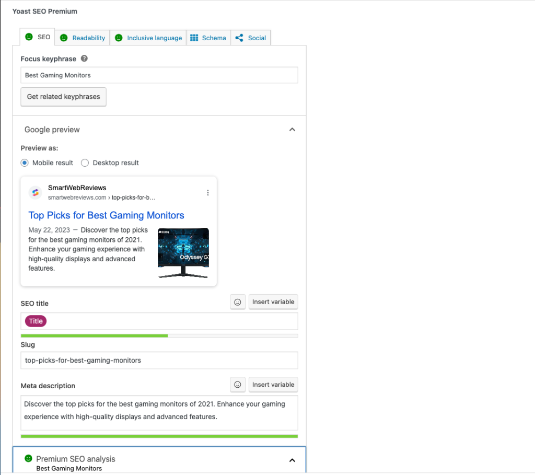Click the three-dot menu in Google preview card

(x=208, y=193)
